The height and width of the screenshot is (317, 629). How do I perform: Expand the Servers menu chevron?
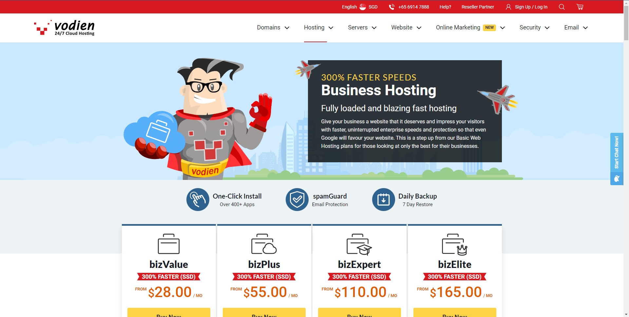(x=374, y=28)
